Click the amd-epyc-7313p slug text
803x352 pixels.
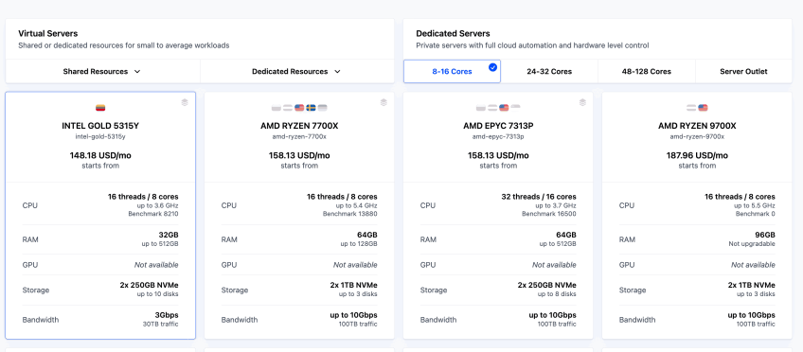click(498, 136)
